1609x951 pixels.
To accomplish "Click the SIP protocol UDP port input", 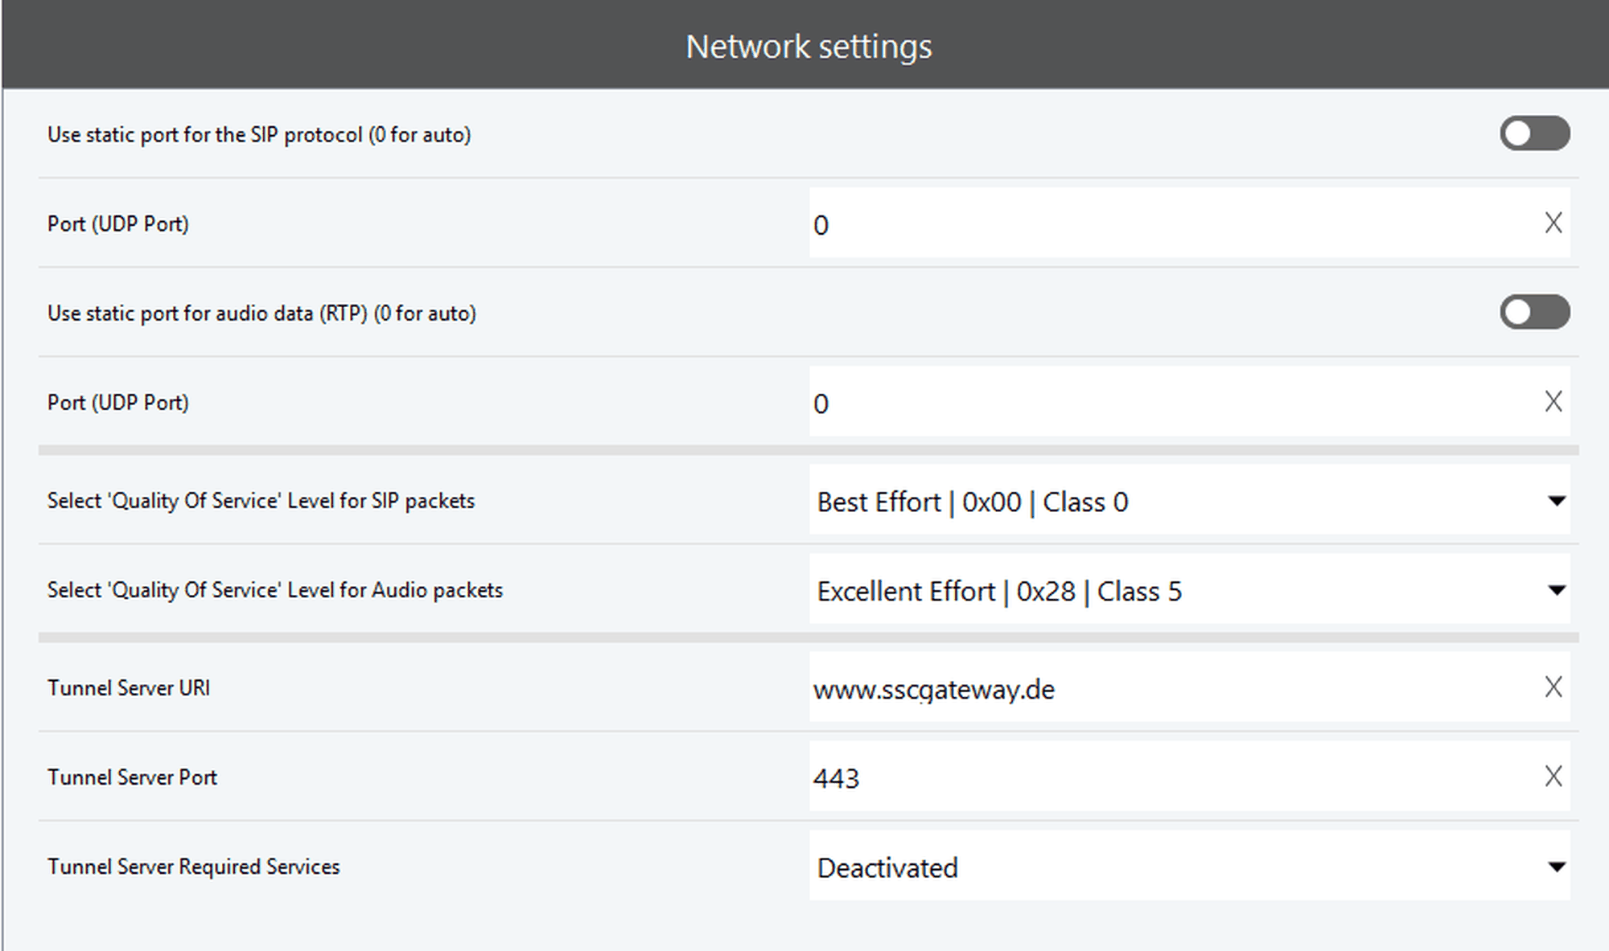I will coord(1167,223).
